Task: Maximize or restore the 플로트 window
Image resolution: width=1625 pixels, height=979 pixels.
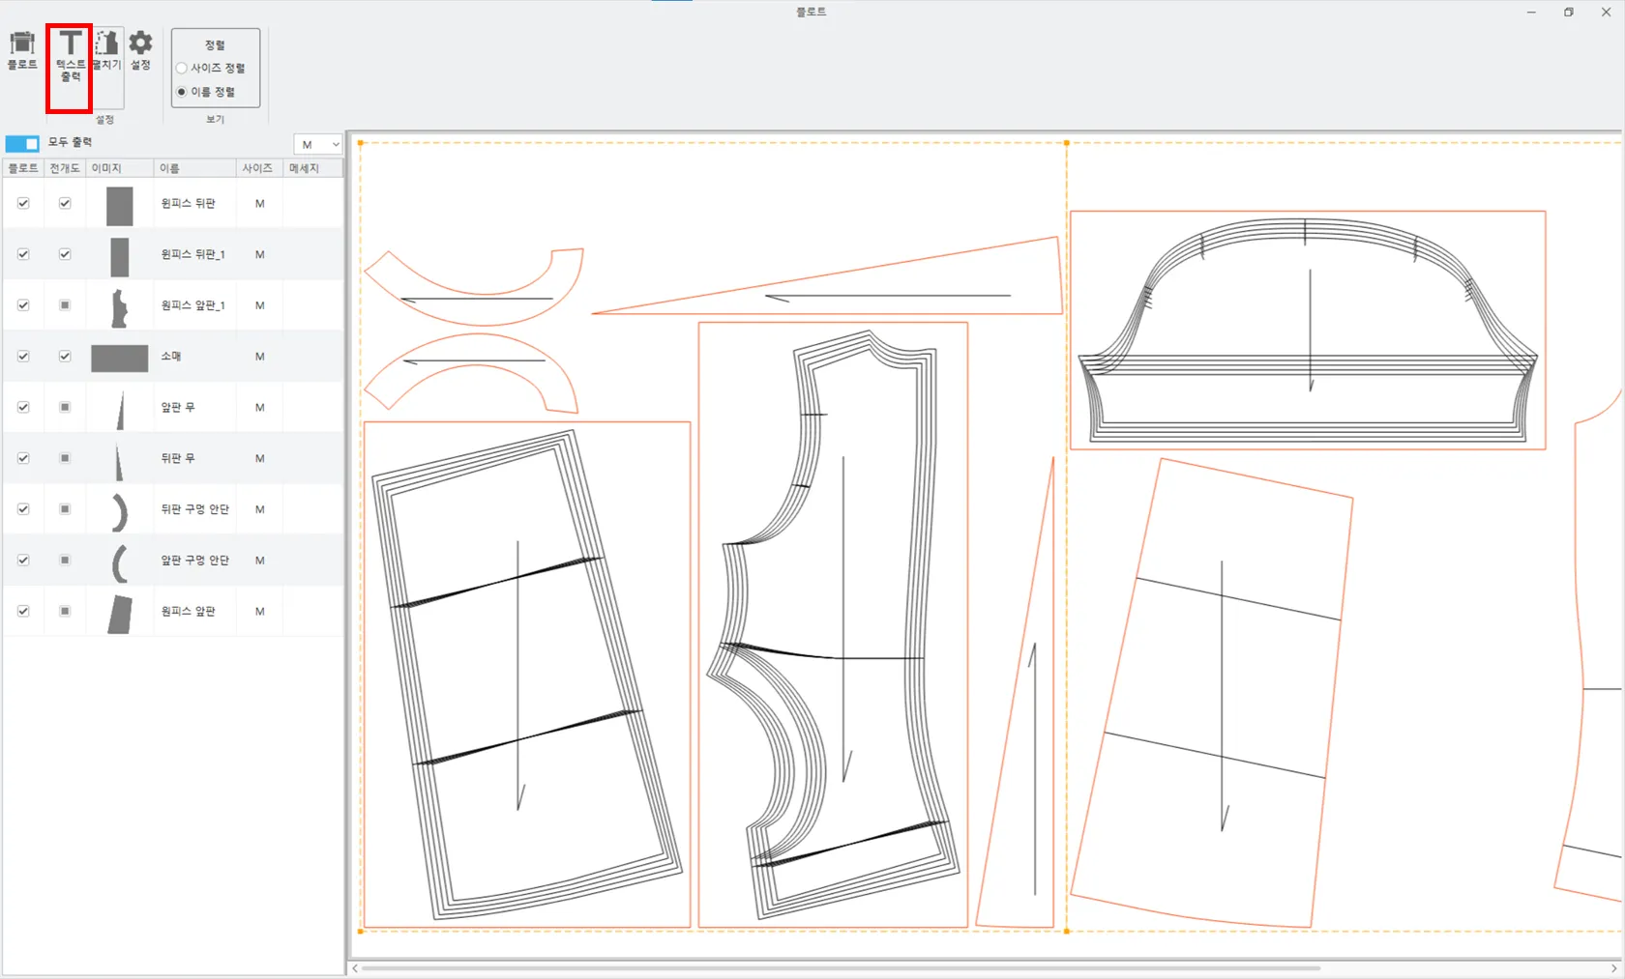Action: pyautogui.click(x=1568, y=13)
